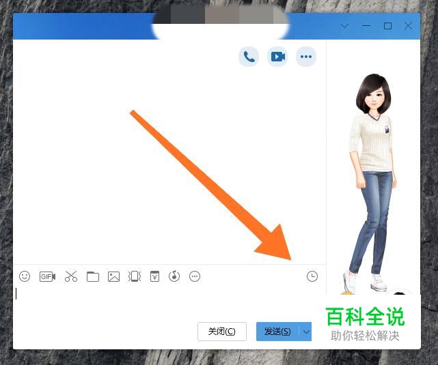Expand the send options dropdown arrow
Image resolution: width=438 pixels, height=365 pixels.
click(306, 332)
